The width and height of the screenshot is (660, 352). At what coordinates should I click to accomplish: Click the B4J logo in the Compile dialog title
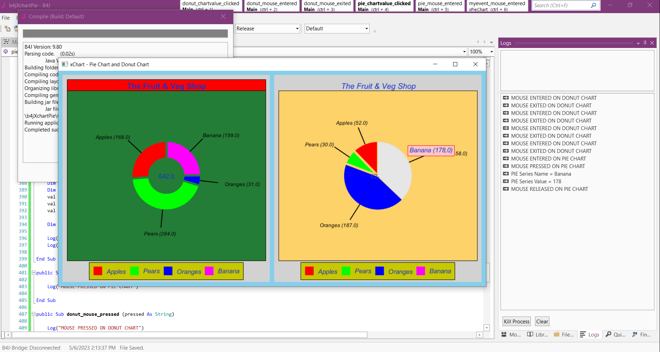[x=23, y=16]
